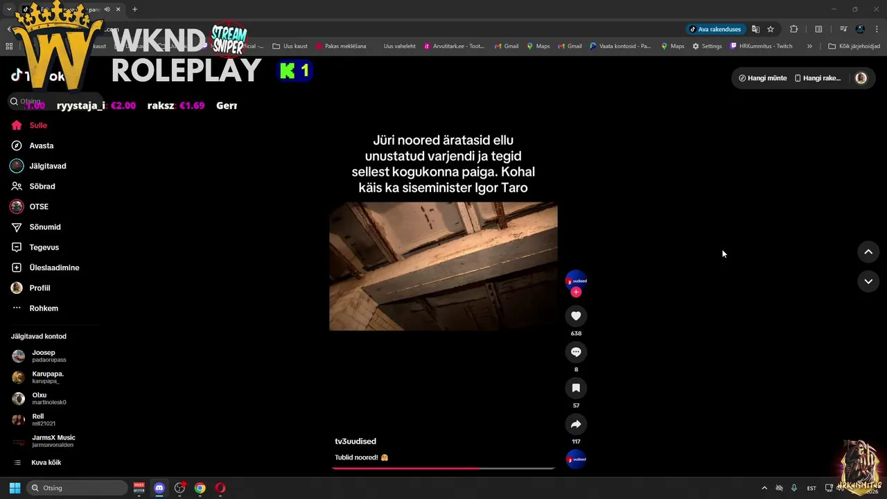887x499 pixels.
Task: Save the video with the bookmark icon
Action: click(576, 388)
